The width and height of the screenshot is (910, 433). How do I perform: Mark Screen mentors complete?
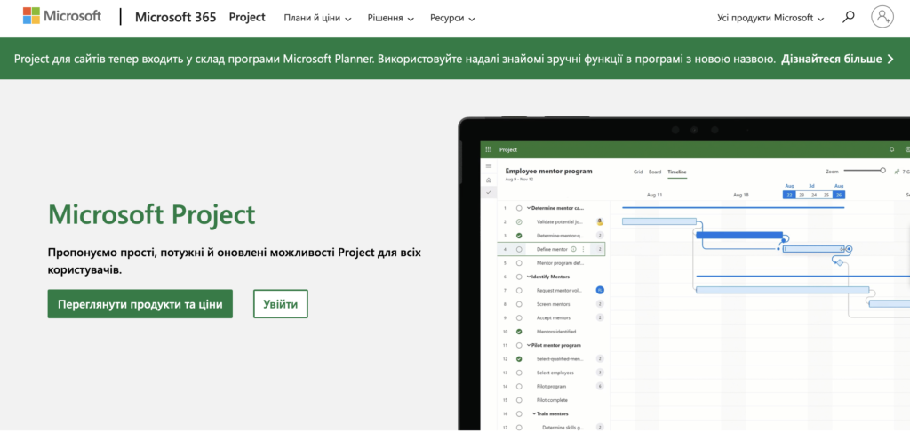pyautogui.click(x=519, y=304)
